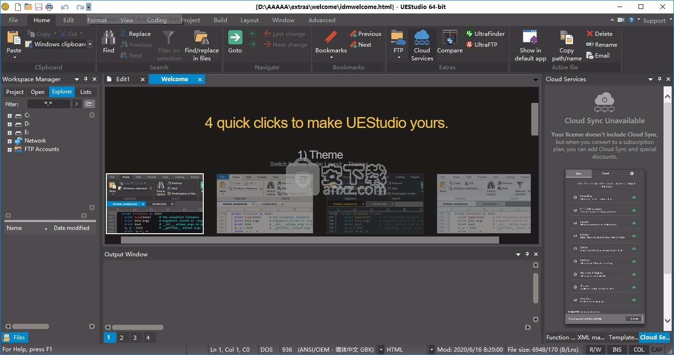
Task: Toggle INS insert mode in status bar
Action: click(617, 349)
